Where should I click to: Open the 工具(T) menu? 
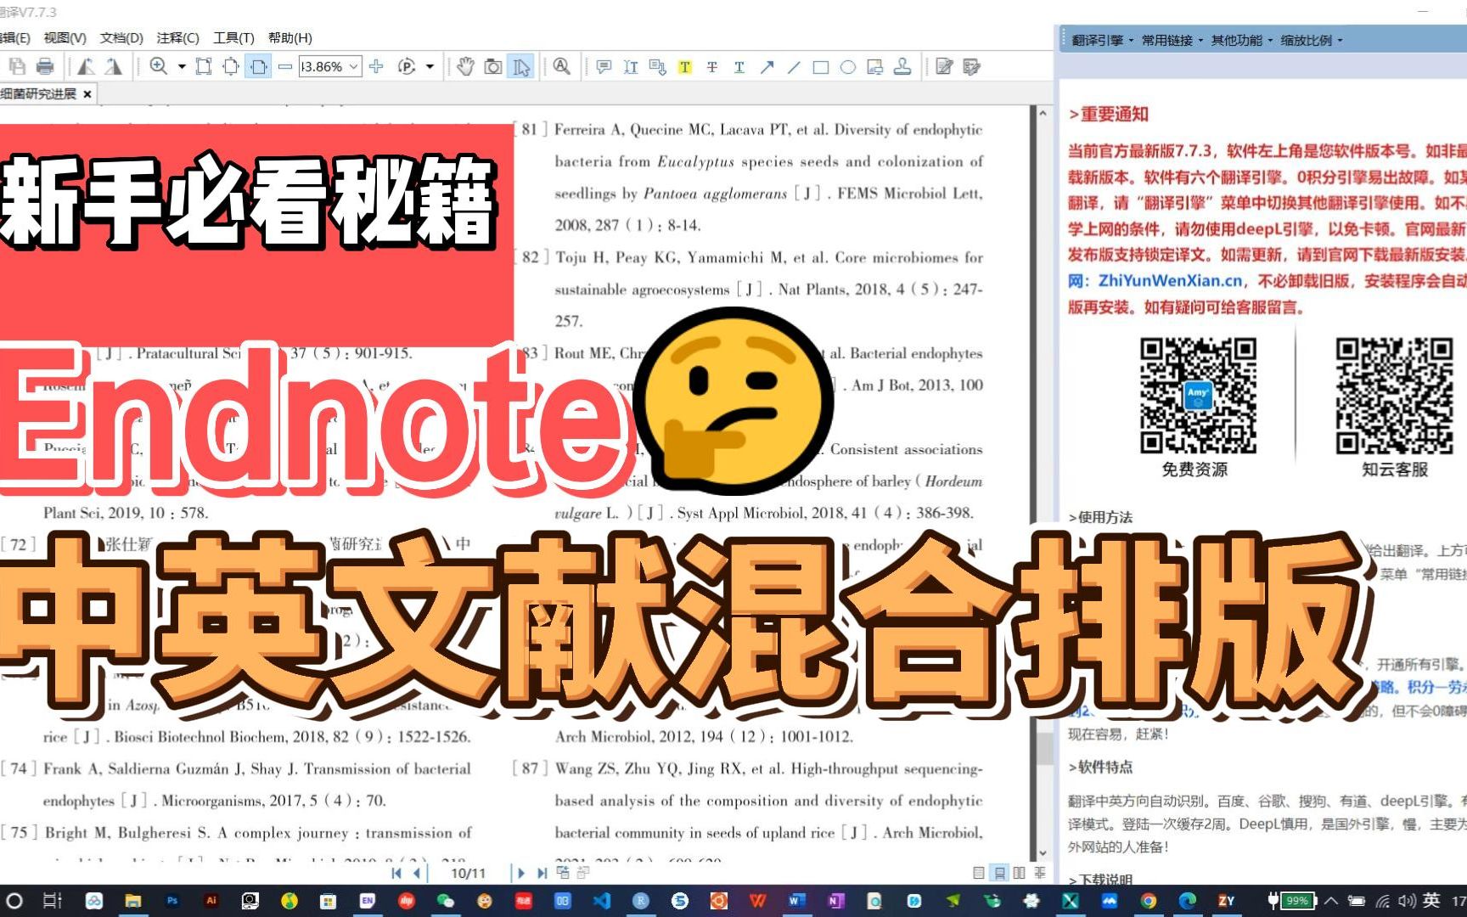233,38
